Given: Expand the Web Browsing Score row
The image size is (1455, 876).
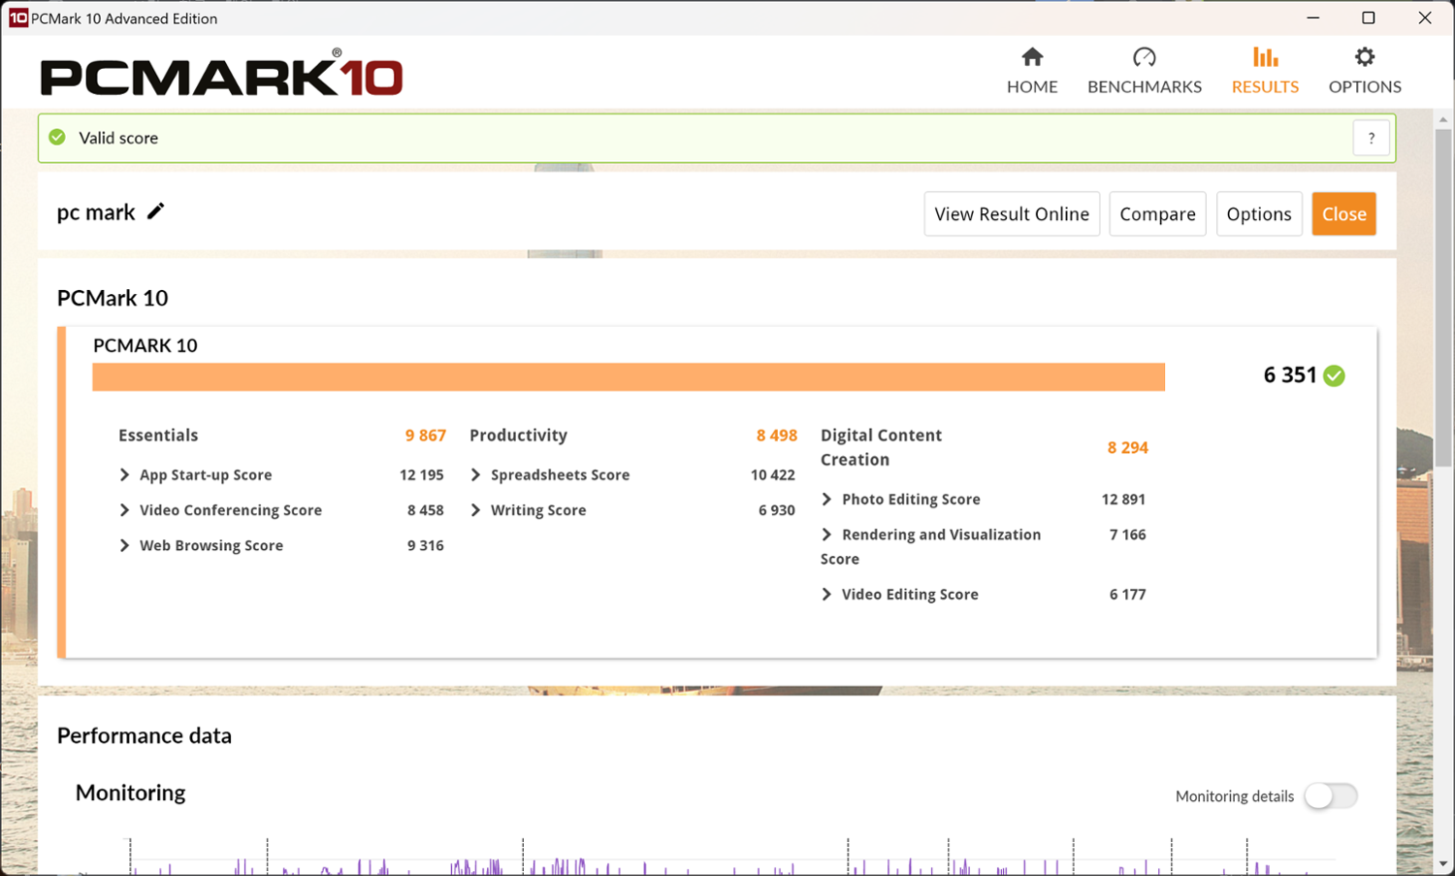Looking at the screenshot, I should click(124, 546).
